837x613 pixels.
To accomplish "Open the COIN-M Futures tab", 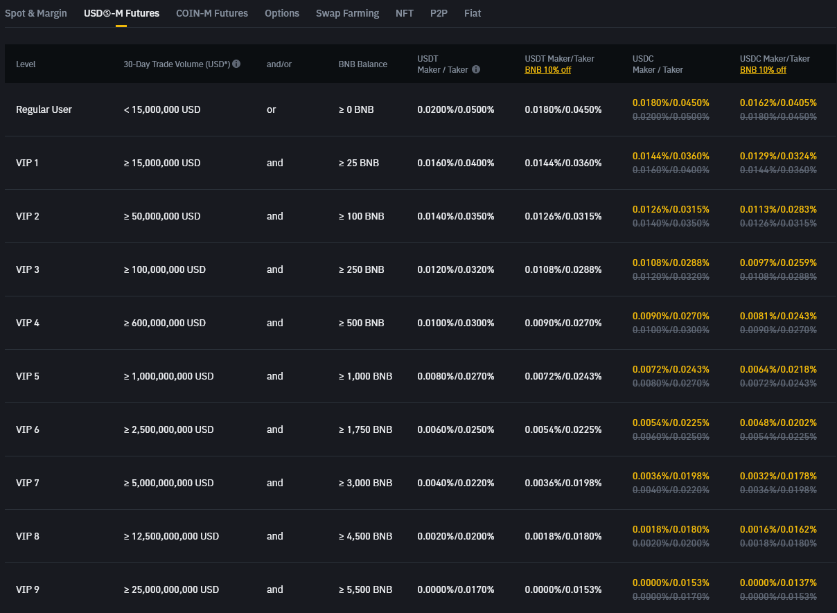I will tap(212, 13).
